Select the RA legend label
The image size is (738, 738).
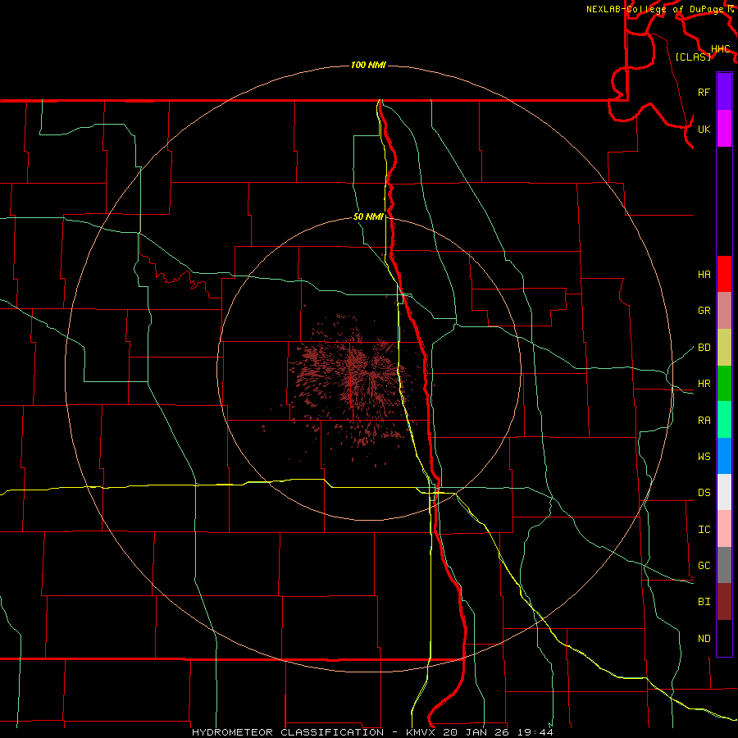pyautogui.click(x=704, y=421)
